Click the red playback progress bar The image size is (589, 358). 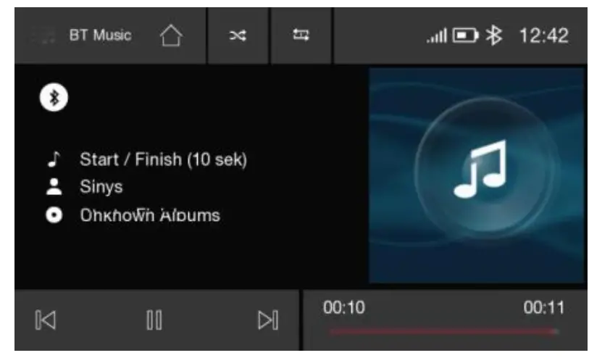click(x=444, y=331)
